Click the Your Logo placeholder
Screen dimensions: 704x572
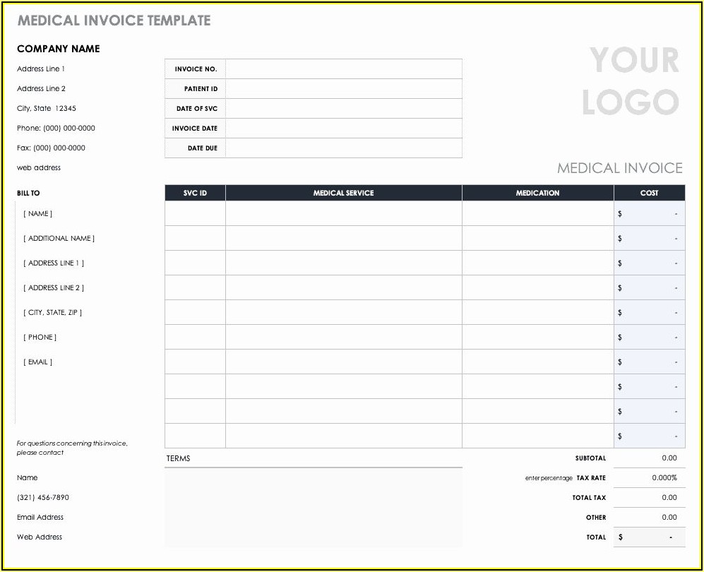pyautogui.click(x=631, y=81)
